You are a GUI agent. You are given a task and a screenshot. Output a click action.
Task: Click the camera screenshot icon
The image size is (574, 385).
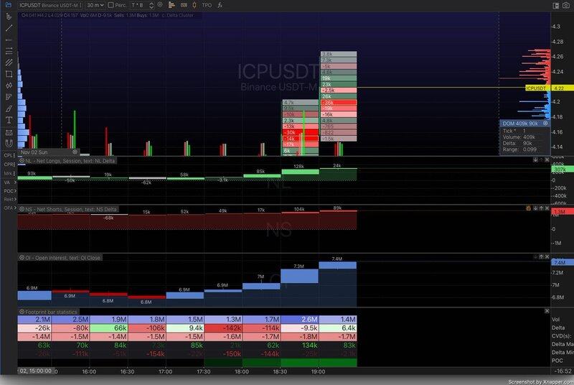point(568,4)
